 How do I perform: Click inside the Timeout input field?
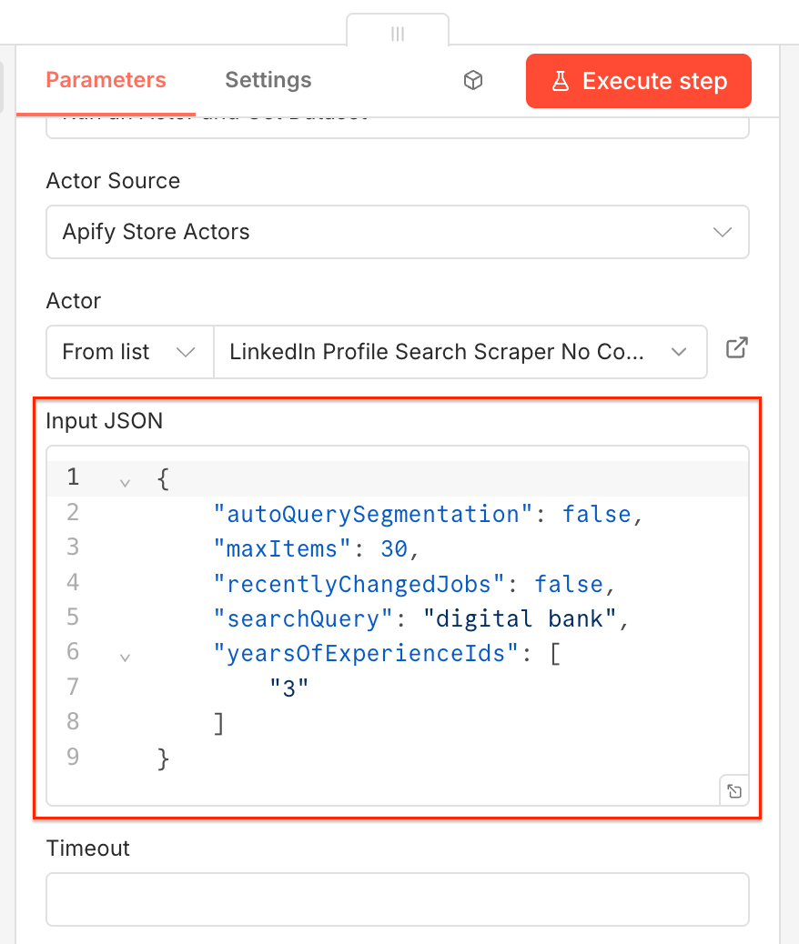398,899
